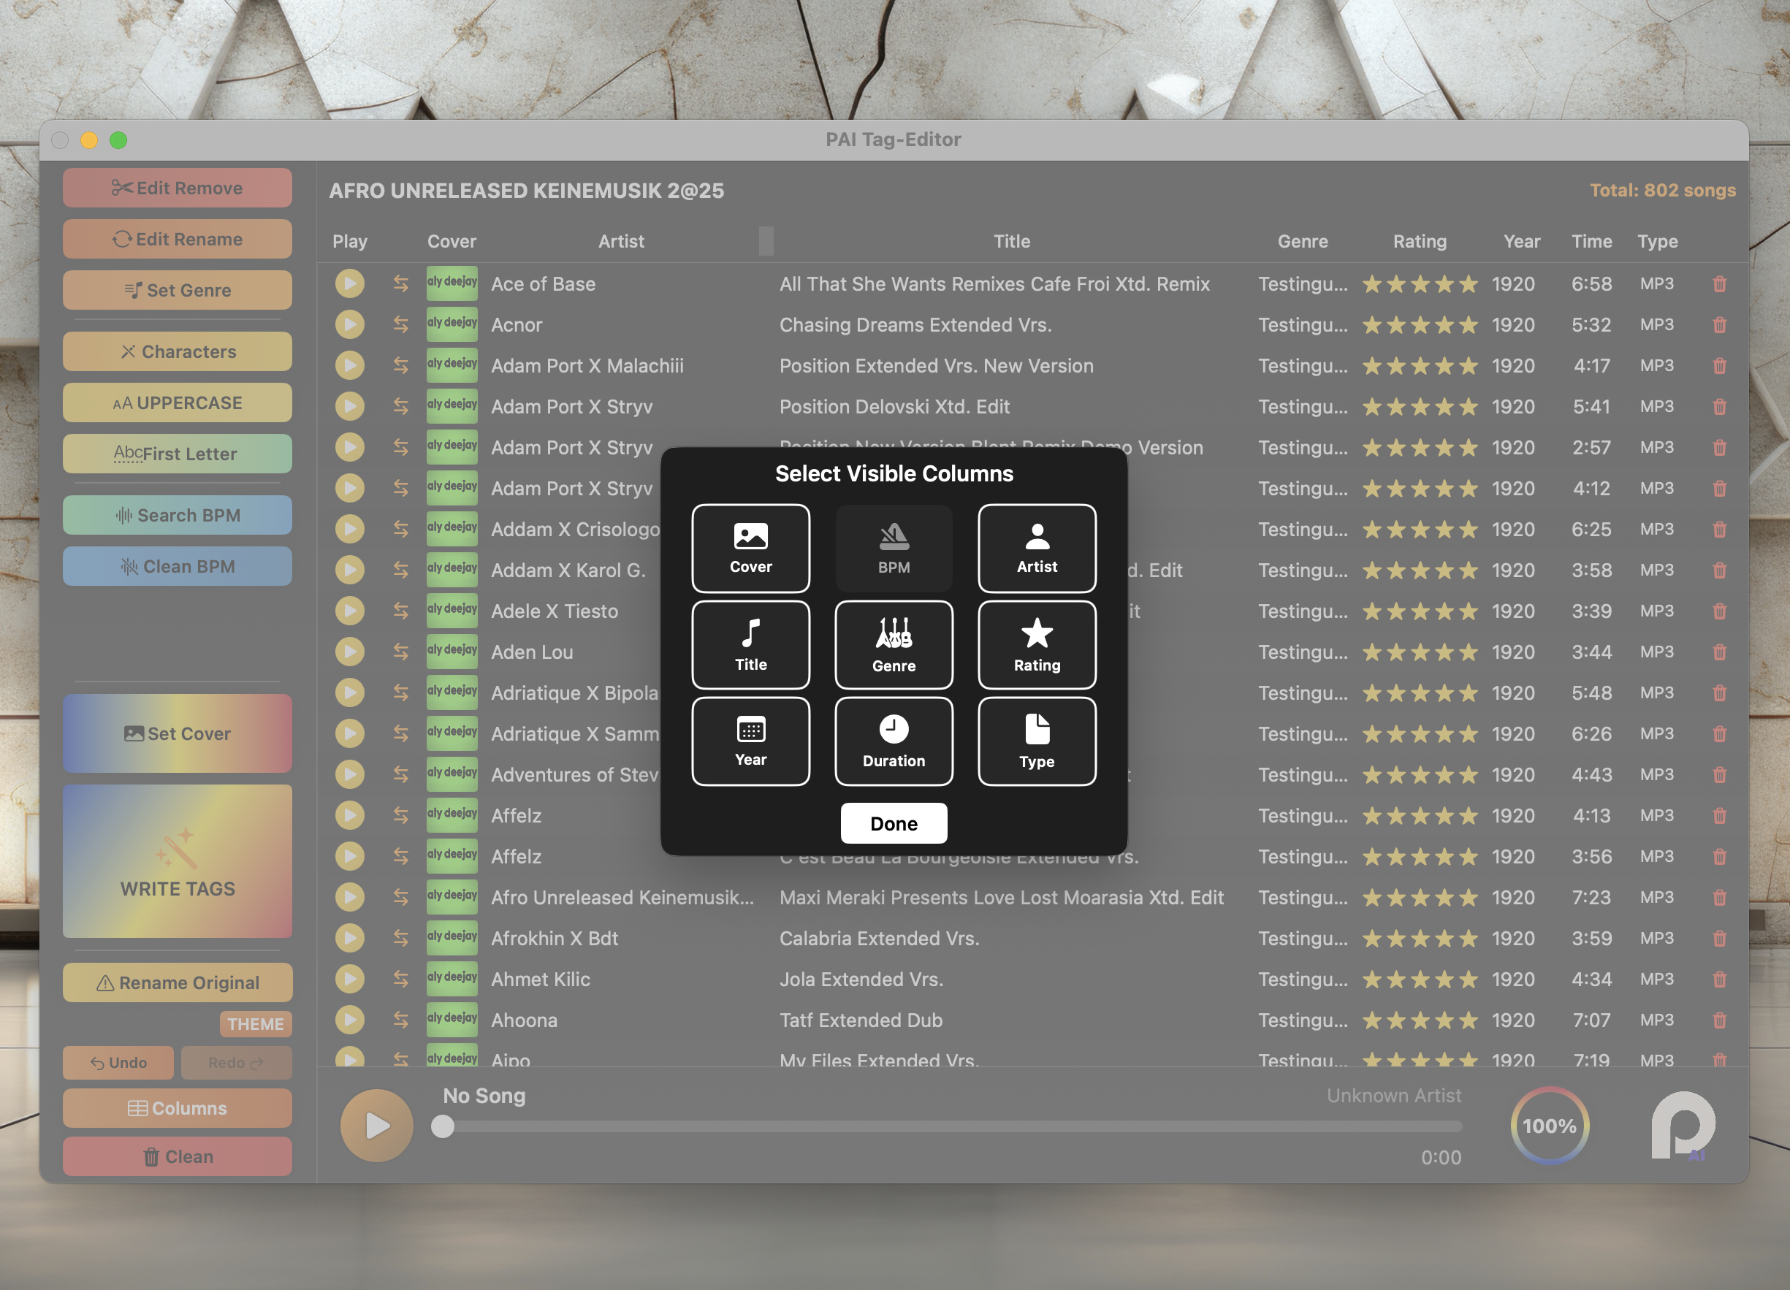Click the title 'Calabria Extended Vrs.'

point(879,938)
